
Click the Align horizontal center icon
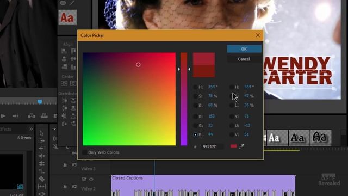click(64, 59)
